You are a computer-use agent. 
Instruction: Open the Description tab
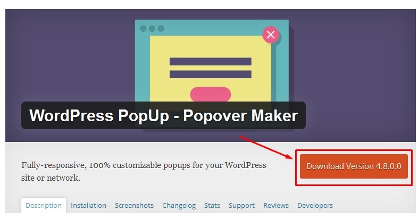click(44, 205)
